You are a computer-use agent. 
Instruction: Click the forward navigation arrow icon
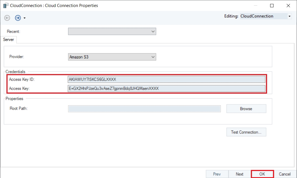(18, 18)
